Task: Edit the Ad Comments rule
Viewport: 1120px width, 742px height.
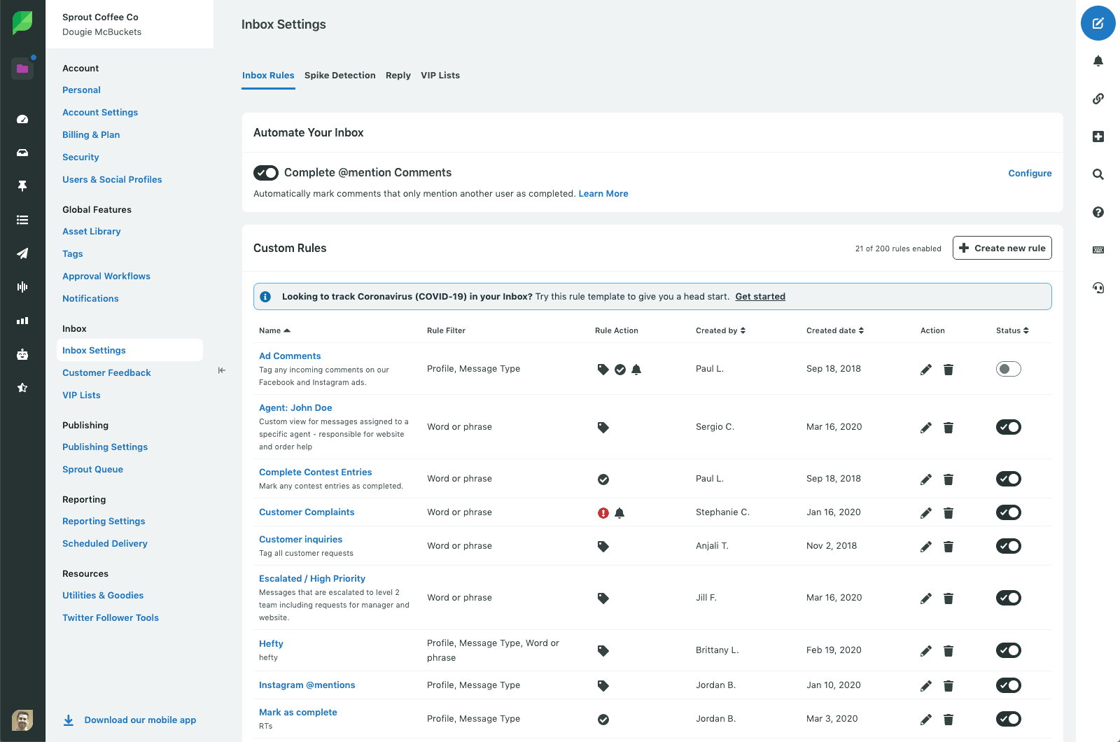Action: pyautogui.click(x=925, y=370)
